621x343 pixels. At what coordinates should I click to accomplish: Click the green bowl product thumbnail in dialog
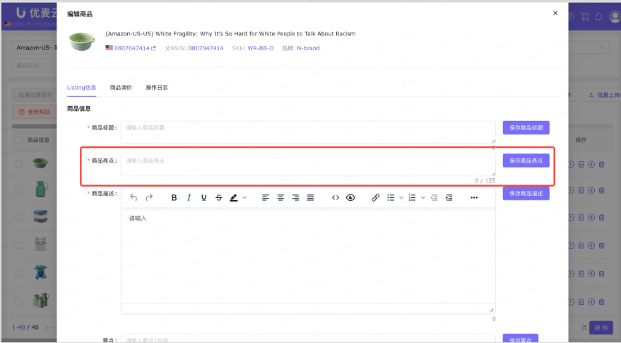pos(82,41)
